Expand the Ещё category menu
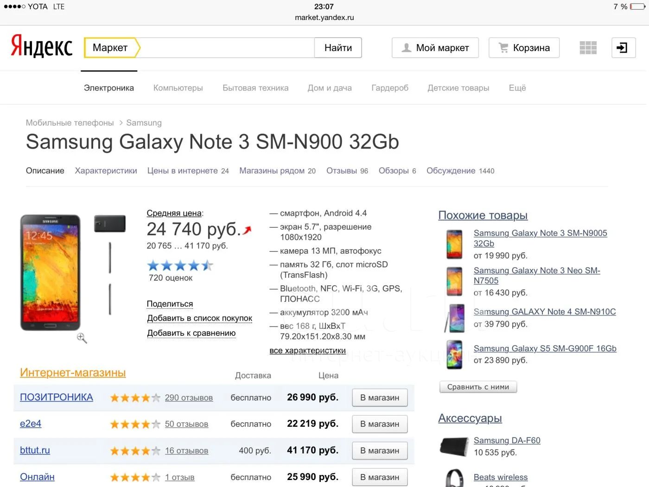 coord(517,88)
